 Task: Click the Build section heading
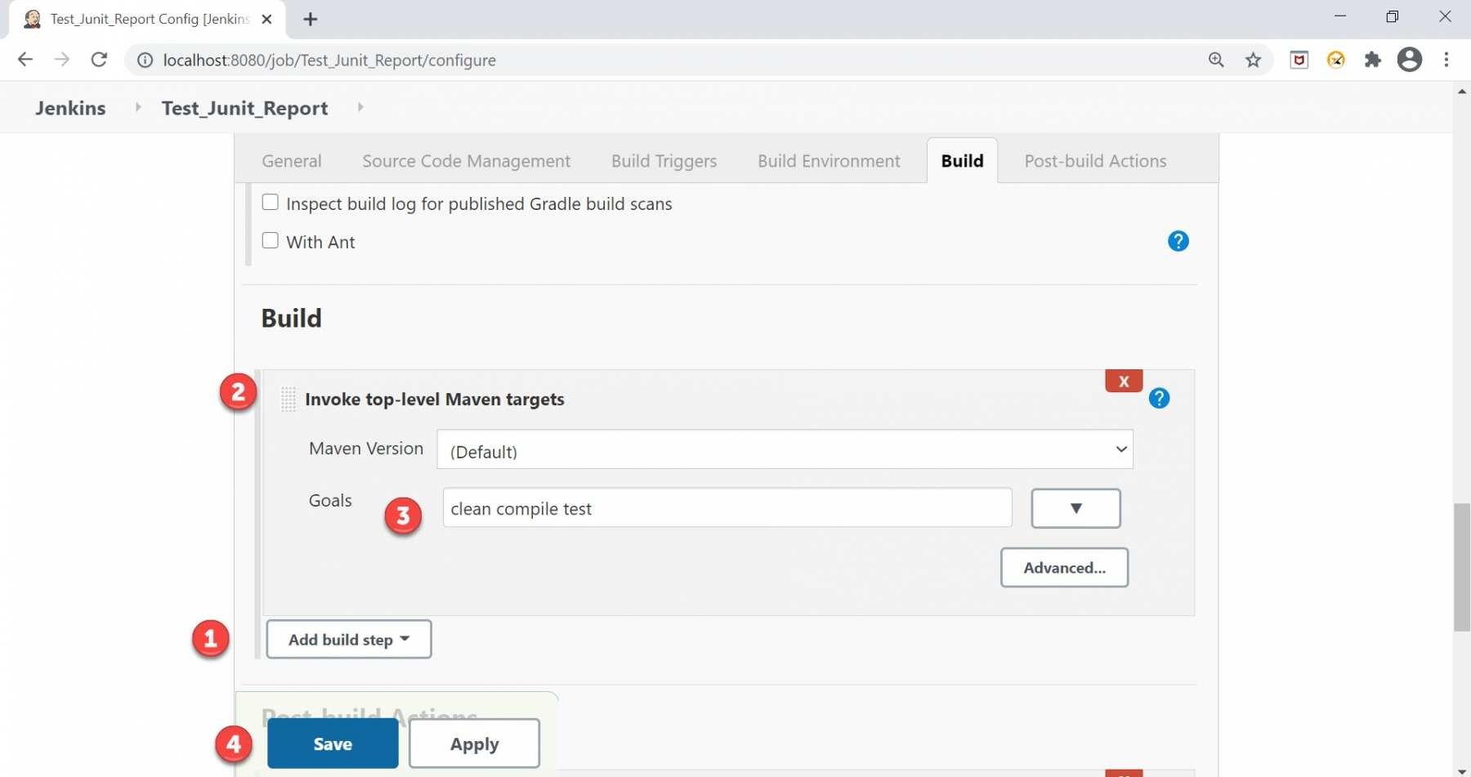(x=291, y=318)
